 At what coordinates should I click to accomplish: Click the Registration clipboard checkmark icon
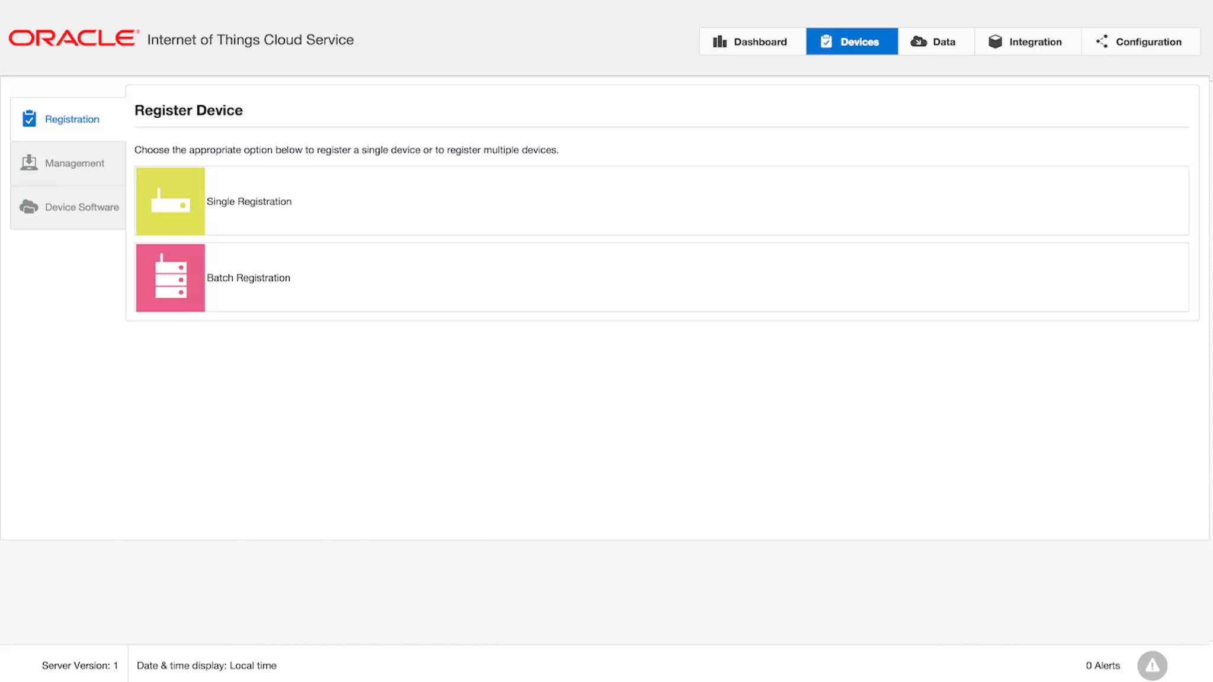click(29, 119)
